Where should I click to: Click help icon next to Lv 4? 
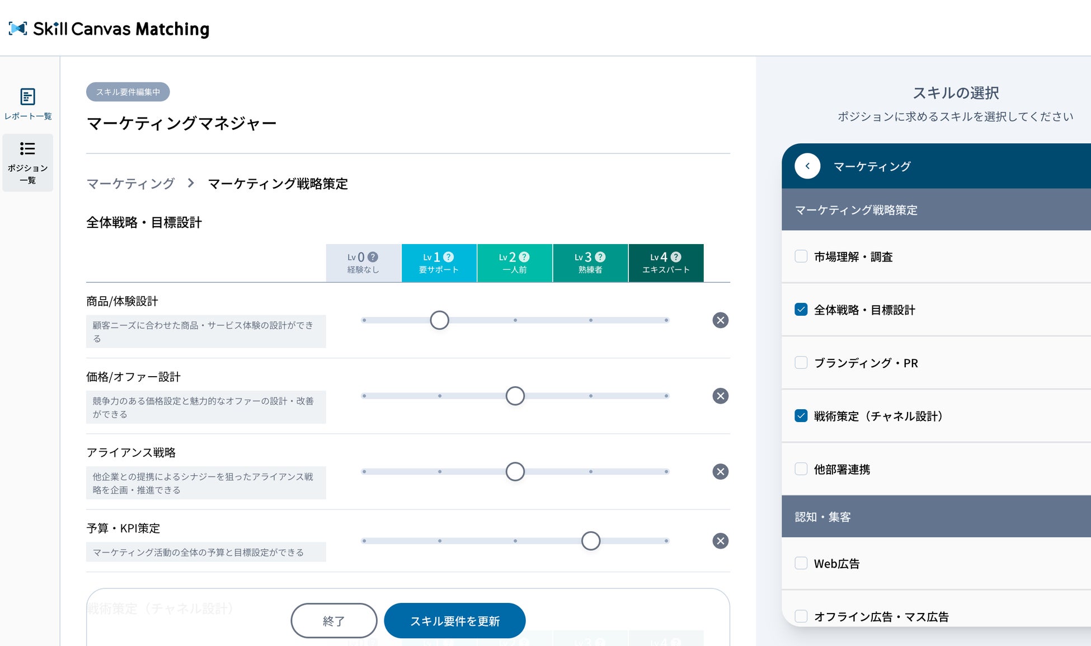pyautogui.click(x=676, y=257)
